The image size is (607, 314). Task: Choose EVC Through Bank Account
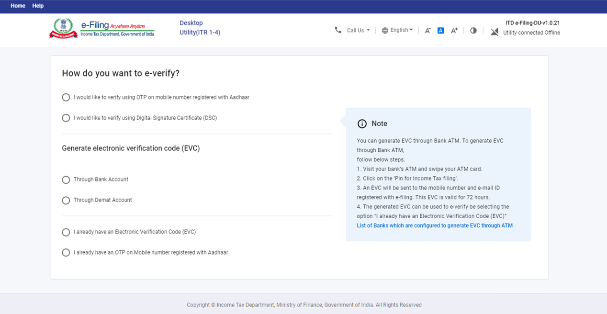(66, 179)
